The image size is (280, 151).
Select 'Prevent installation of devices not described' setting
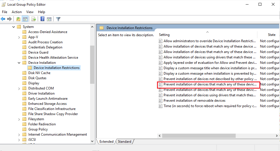[210, 79]
